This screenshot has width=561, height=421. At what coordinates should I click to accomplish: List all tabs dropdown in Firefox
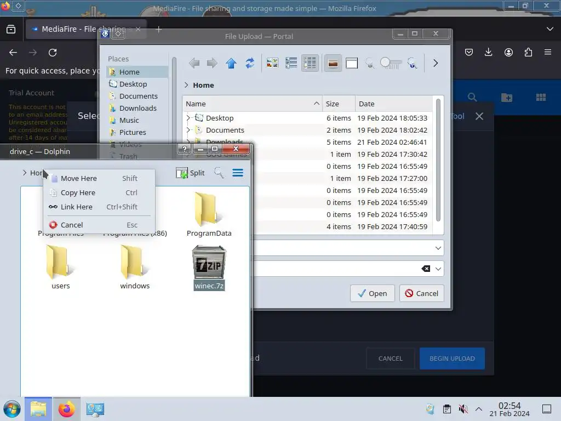pyautogui.click(x=550, y=29)
